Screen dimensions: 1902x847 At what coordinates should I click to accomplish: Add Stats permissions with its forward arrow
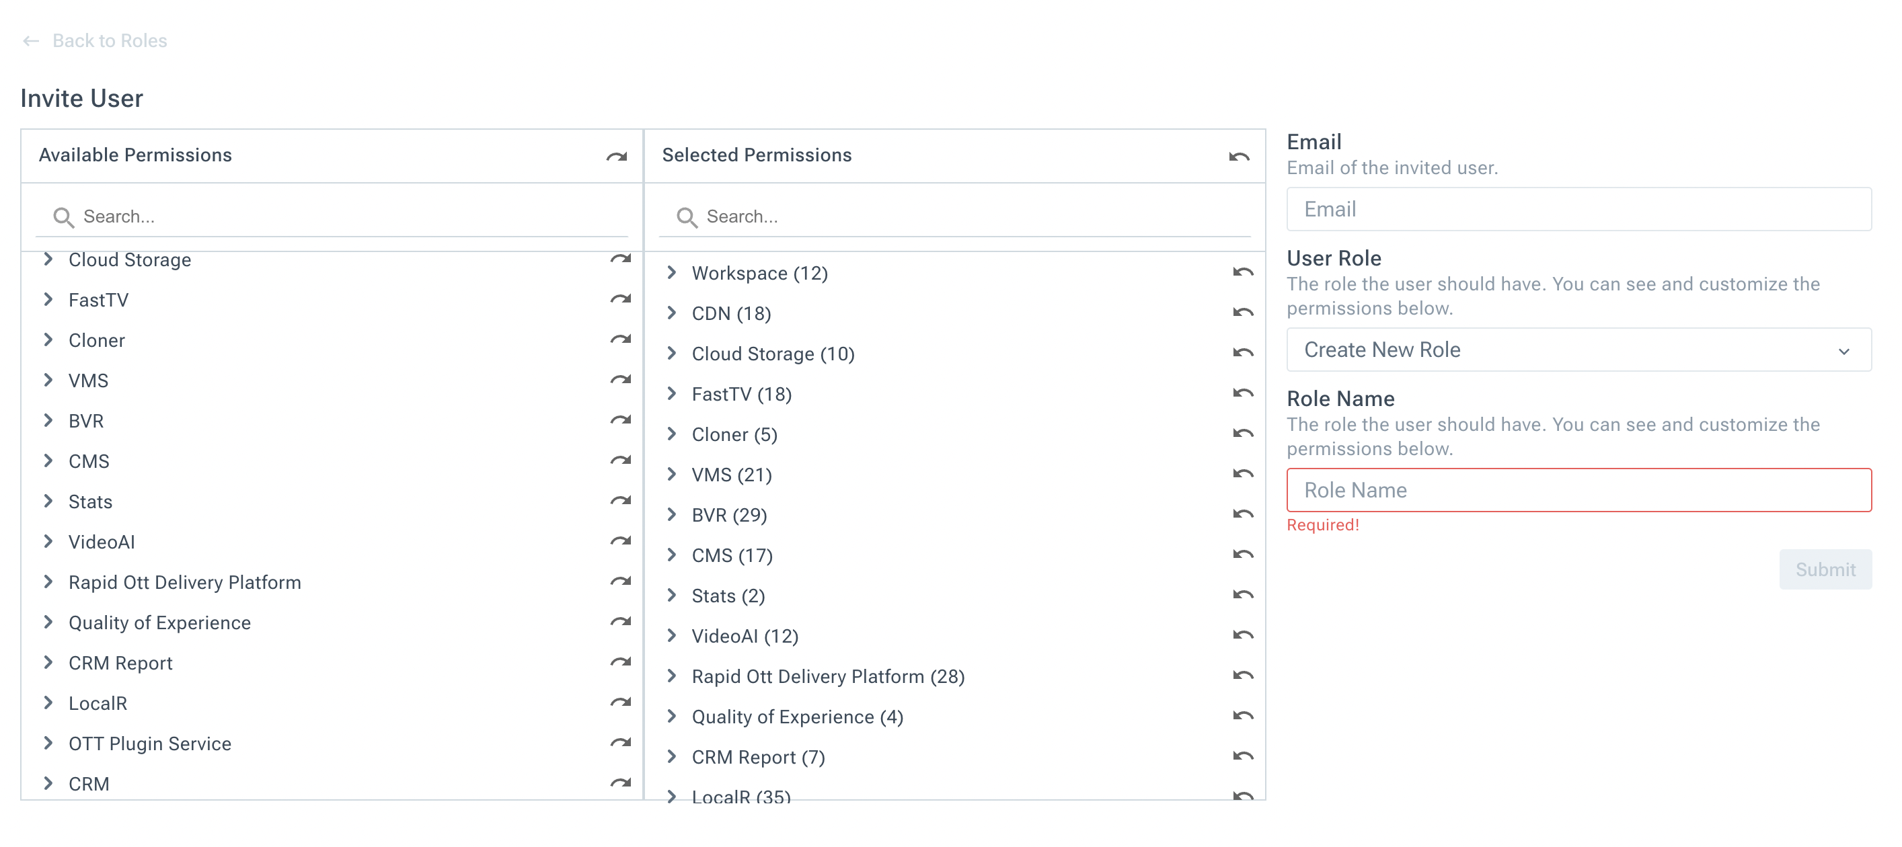tap(620, 501)
